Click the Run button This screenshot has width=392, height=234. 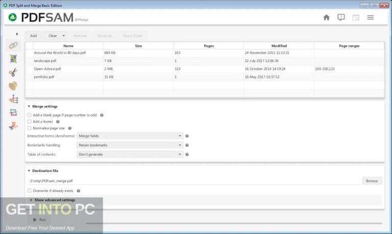point(39,220)
